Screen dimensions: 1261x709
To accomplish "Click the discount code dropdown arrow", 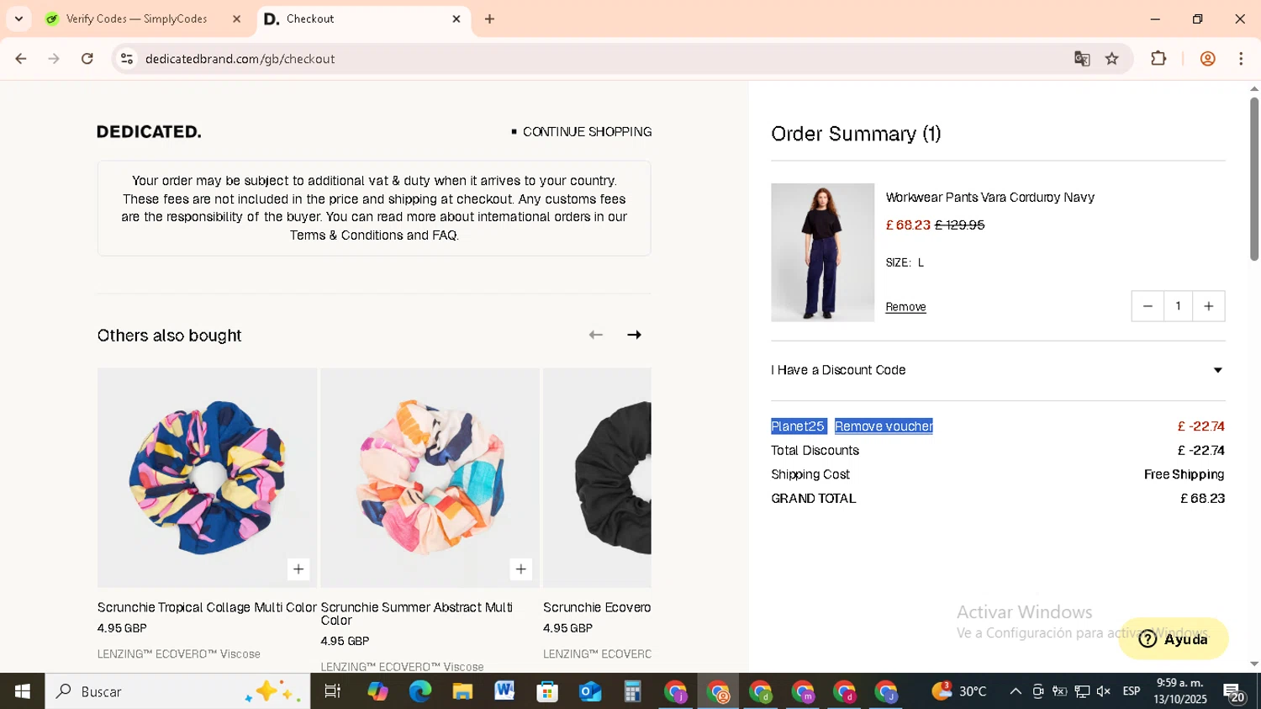I will coord(1217,370).
